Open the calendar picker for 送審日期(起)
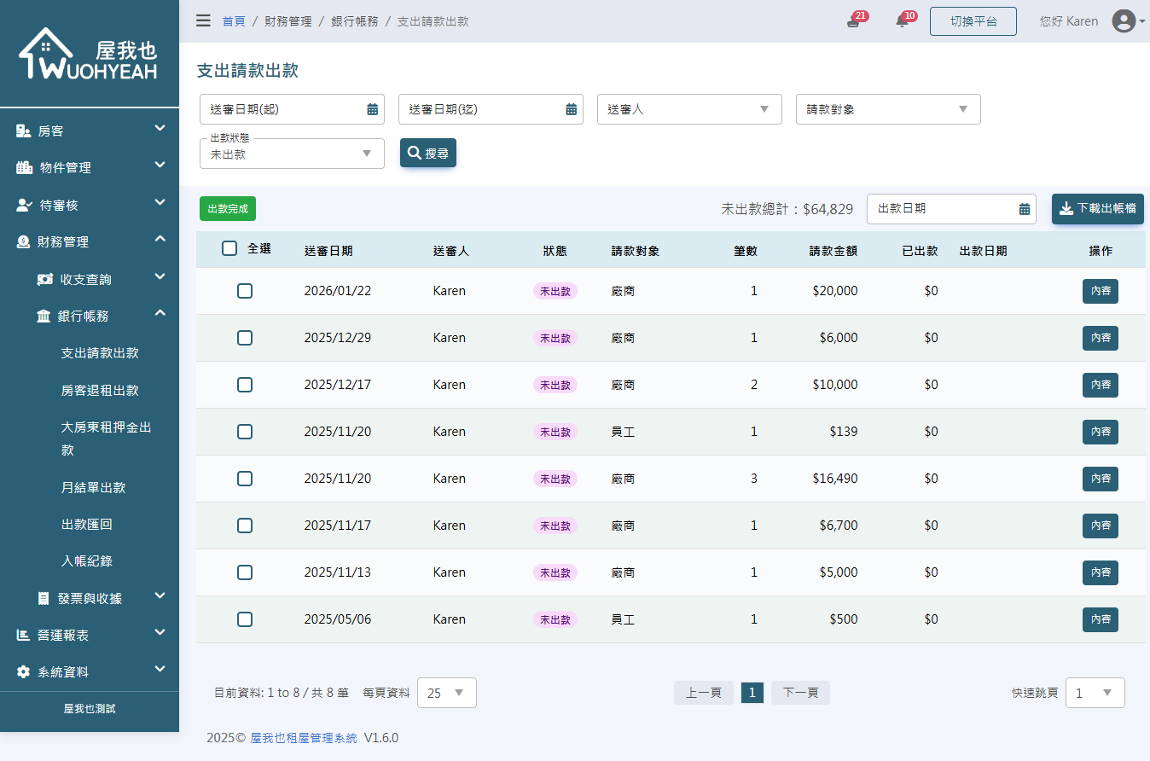Image resolution: width=1150 pixels, height=761 pixels. (371, 109)
